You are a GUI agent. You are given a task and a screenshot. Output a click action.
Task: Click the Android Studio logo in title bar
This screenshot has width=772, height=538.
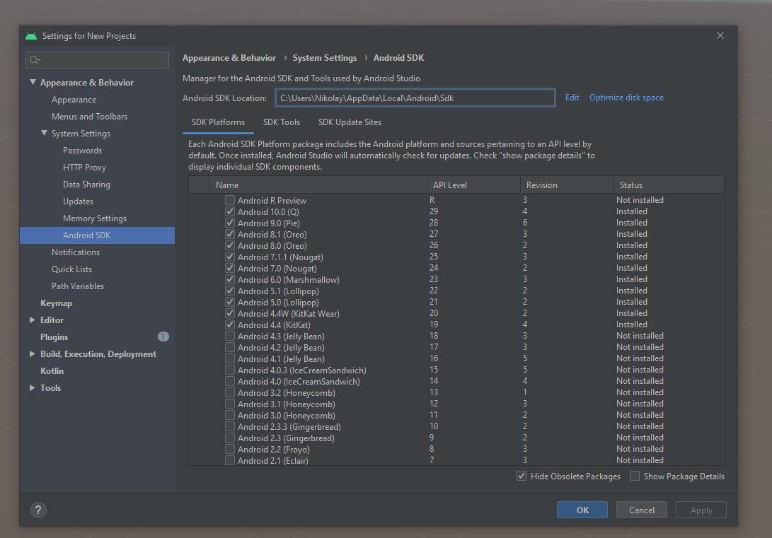tap(31, 36)
